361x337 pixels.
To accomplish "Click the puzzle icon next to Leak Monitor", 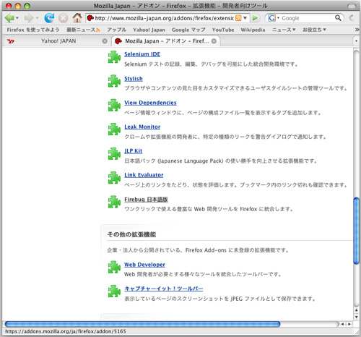I will [x=114, y=129].
